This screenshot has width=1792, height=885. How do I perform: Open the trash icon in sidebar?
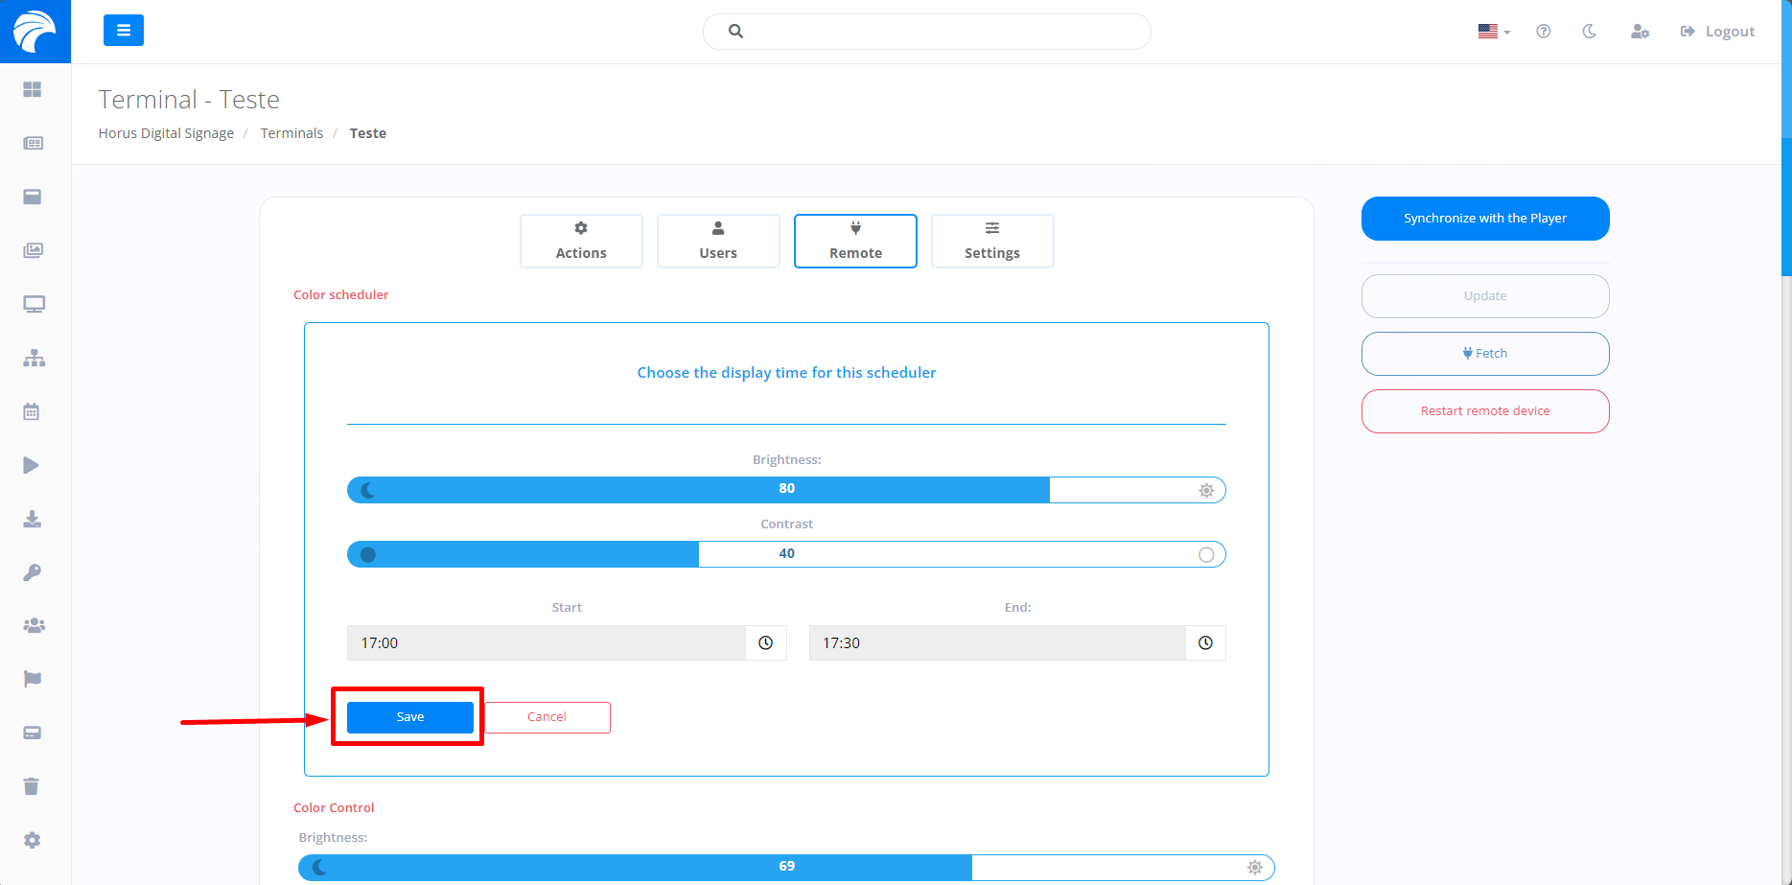[x=32, y=786]
